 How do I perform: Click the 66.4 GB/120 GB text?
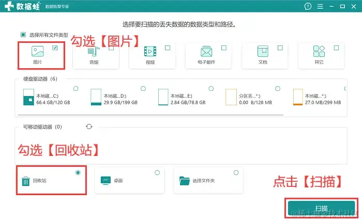(x=53, y=102)
